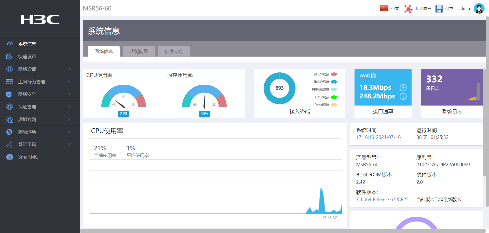Viewport: 489px width, 233px height.
Task: Click the 50% memory gauge value
Action: 204,114
